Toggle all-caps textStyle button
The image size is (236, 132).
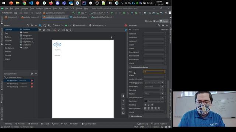tap(152, 105)
